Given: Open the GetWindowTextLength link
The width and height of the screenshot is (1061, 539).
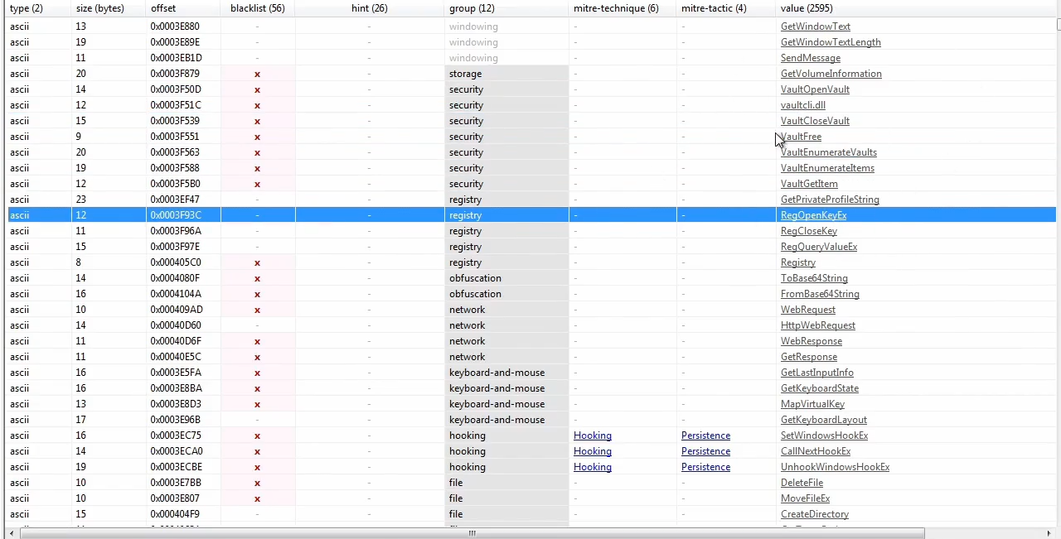Looking at the screenshot, I should [x=831, y=42].
